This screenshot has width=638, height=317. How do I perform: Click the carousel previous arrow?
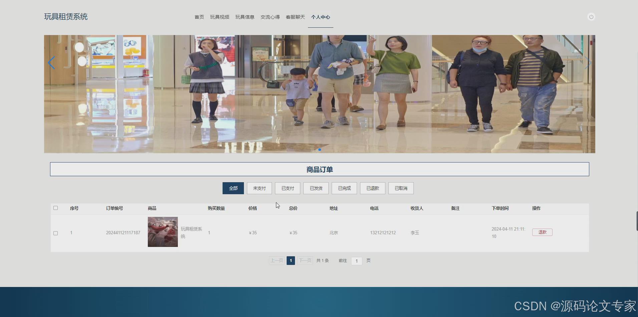click(x=51, y=63)
